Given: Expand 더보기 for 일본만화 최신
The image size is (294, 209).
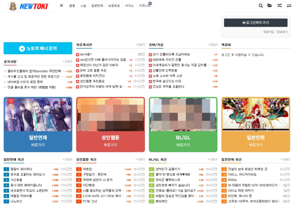Looking at the screenshot, I should click(285, 160).
